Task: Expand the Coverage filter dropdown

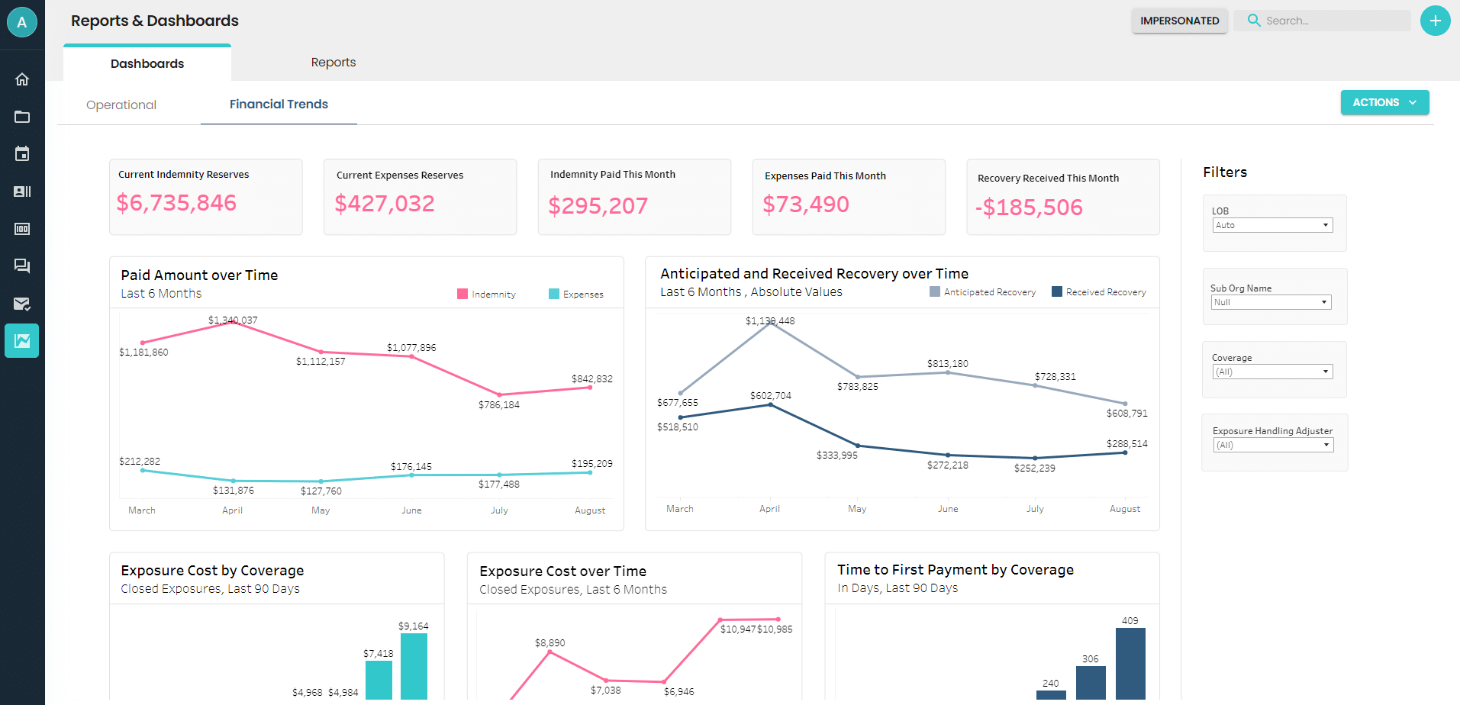Action: (x=1271, y=371)
